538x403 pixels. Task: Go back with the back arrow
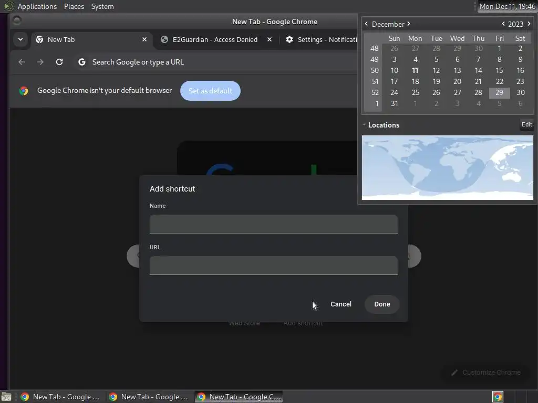click(x=22, y=62)
